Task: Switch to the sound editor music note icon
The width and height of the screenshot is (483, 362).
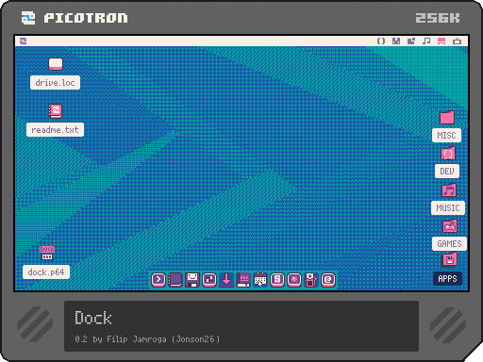Action: coord(426,41)
